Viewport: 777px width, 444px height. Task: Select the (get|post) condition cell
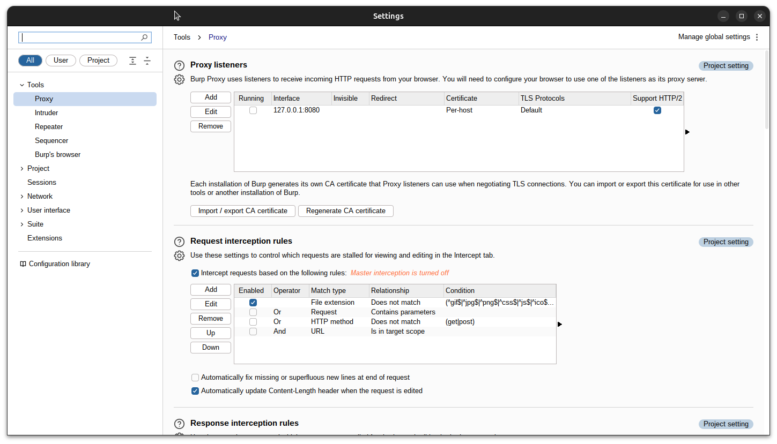pyautogui.click(x=500, y=322)
